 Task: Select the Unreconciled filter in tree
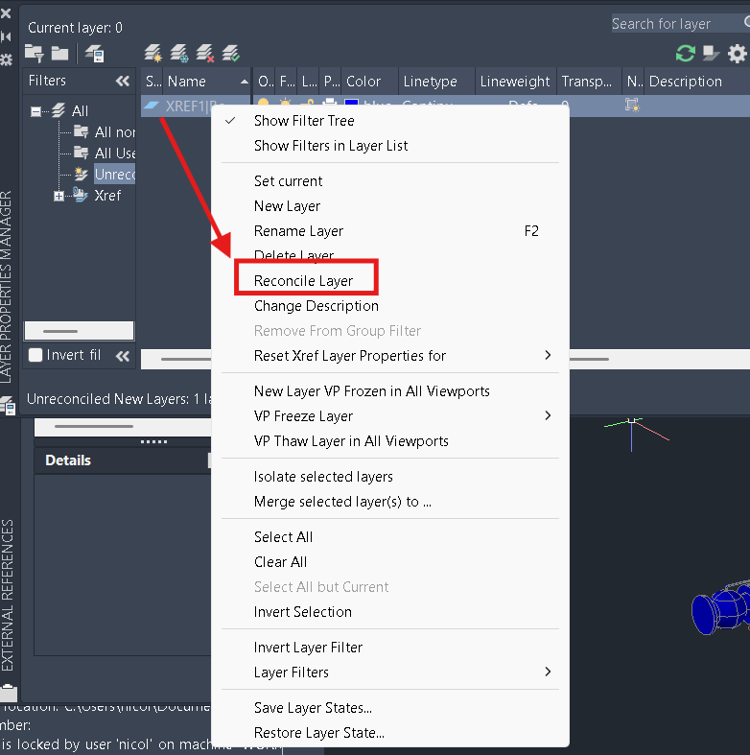[x=114, y=175]
